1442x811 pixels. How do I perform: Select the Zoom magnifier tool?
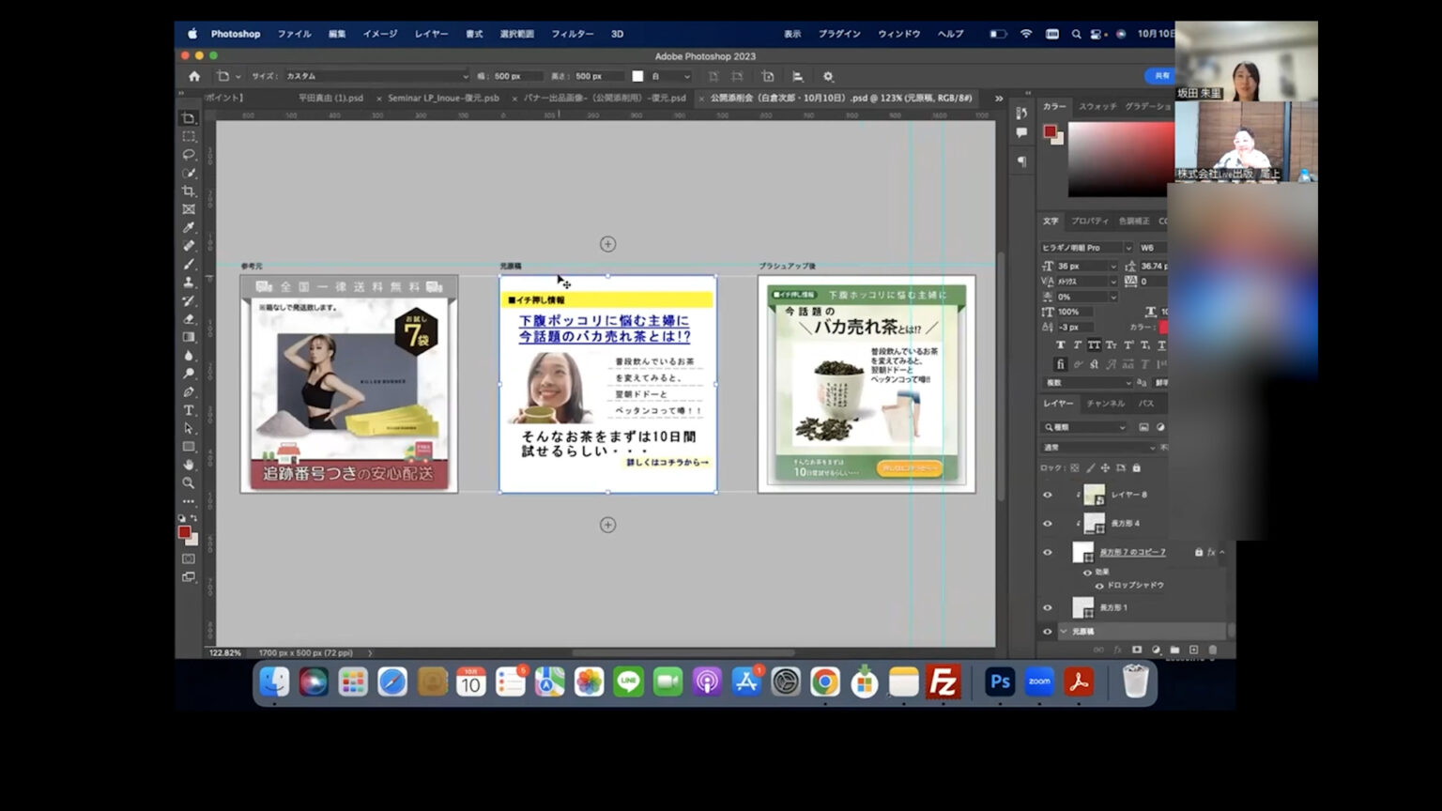pos(189,482)
